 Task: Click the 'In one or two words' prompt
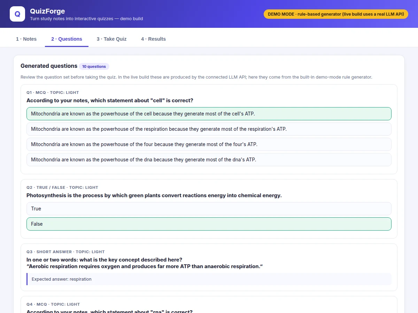[x=104, y=260]
